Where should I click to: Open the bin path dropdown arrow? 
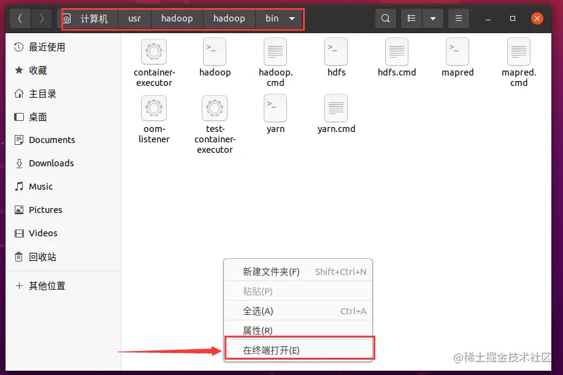(x=292, y=18)
